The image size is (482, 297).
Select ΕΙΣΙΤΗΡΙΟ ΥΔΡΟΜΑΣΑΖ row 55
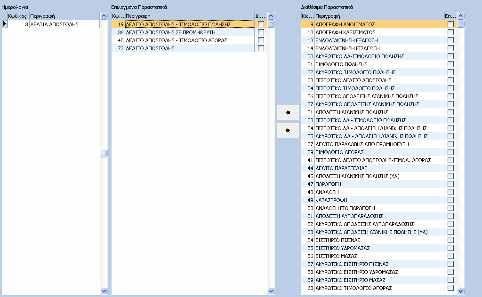[379, 248]
